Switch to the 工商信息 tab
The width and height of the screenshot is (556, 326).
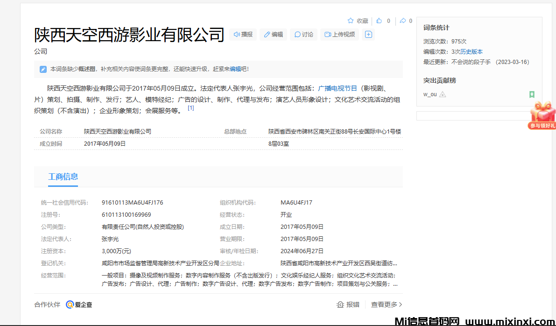63,177
